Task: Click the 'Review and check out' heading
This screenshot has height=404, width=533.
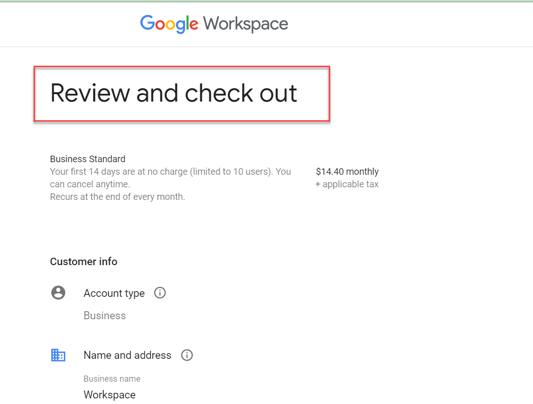Action: (x=173, y=93)
